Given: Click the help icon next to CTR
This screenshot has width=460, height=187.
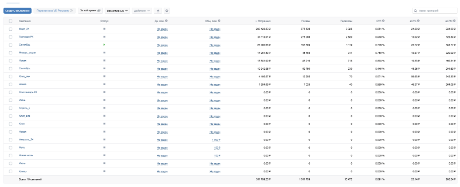Looking at the screenshot, I should [384, 21].
